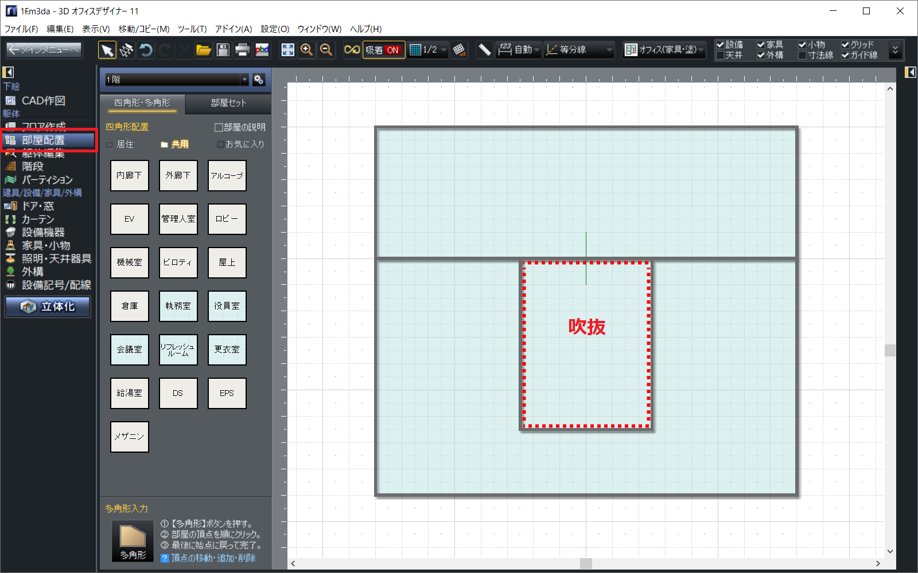Select the ruler measure tool
This screenshot has width=918, height=573.
coord(484,50)
